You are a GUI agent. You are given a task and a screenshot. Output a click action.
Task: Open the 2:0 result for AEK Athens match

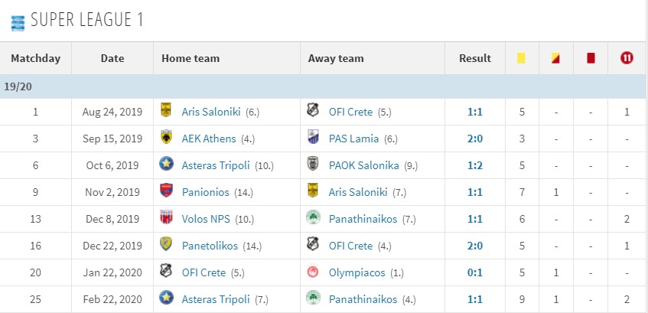(x=475, y=139)
